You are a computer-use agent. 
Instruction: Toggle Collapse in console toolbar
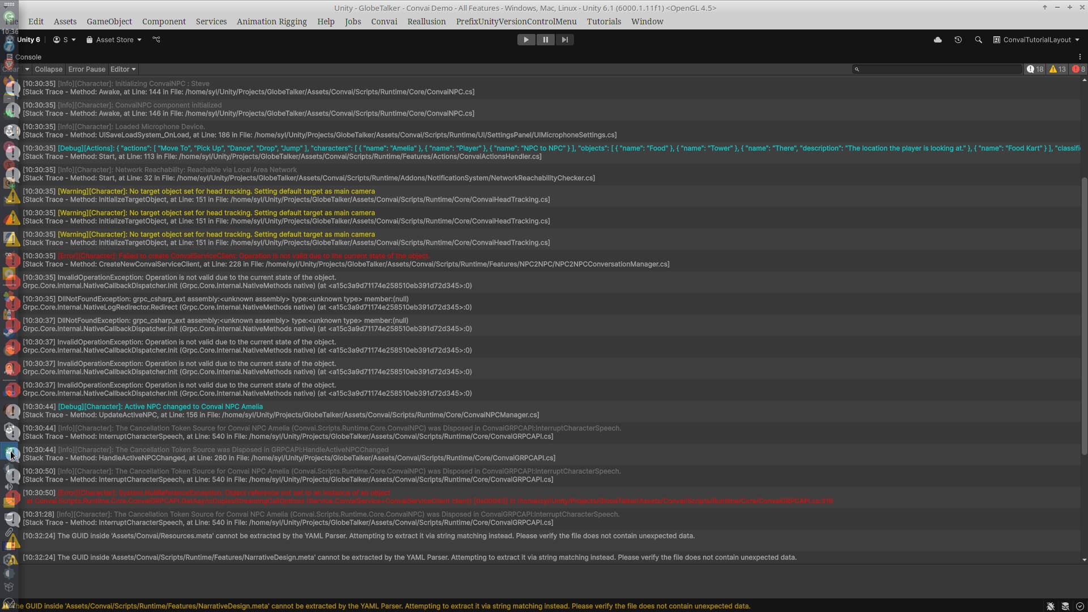(48, 69)
